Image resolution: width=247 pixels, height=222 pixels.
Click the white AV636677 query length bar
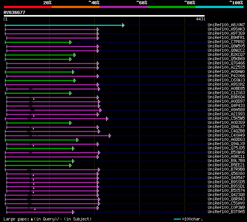click(x=104, y=16)
